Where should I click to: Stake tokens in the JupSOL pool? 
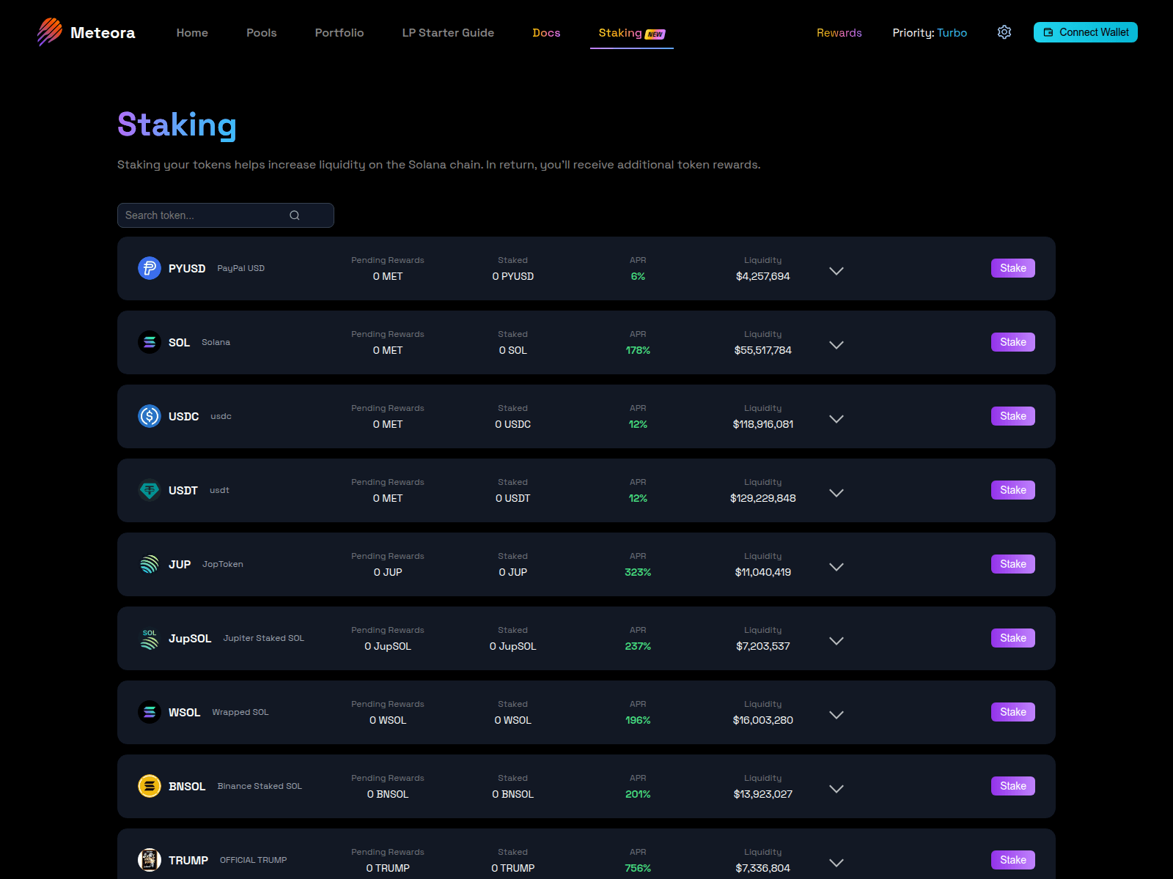[x=1012, y=637]
